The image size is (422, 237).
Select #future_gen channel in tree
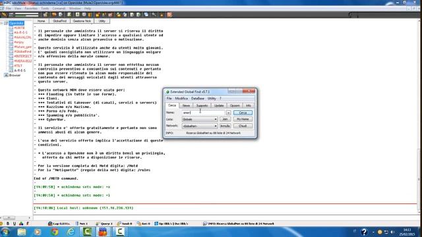pos(23,47)
